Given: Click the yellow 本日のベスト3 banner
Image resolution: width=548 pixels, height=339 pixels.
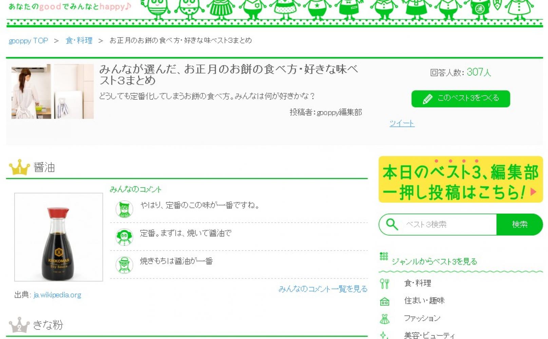Looking at the screenshot, I should (460, 179).
